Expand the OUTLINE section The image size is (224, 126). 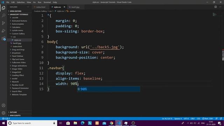(x=13, y=112)
